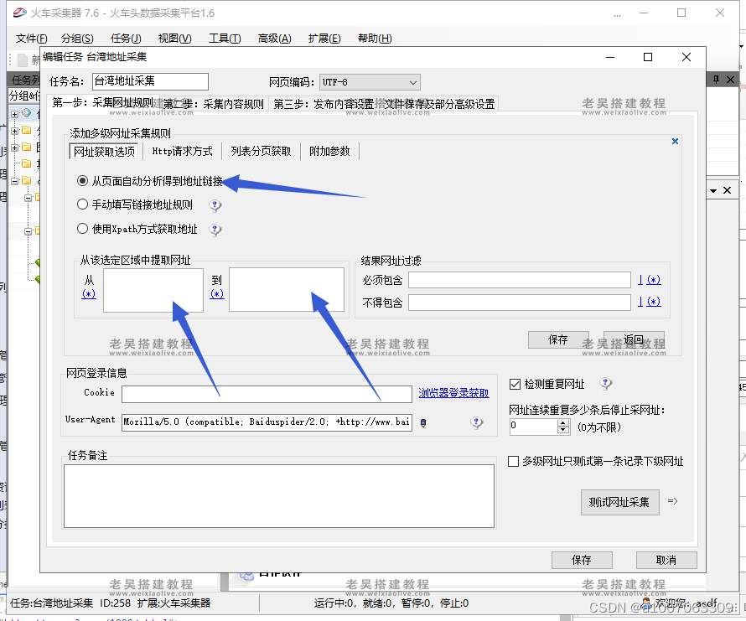Click the small User-Agent picker icon
The image size is (746, 621).
click(x=423, y=423)
